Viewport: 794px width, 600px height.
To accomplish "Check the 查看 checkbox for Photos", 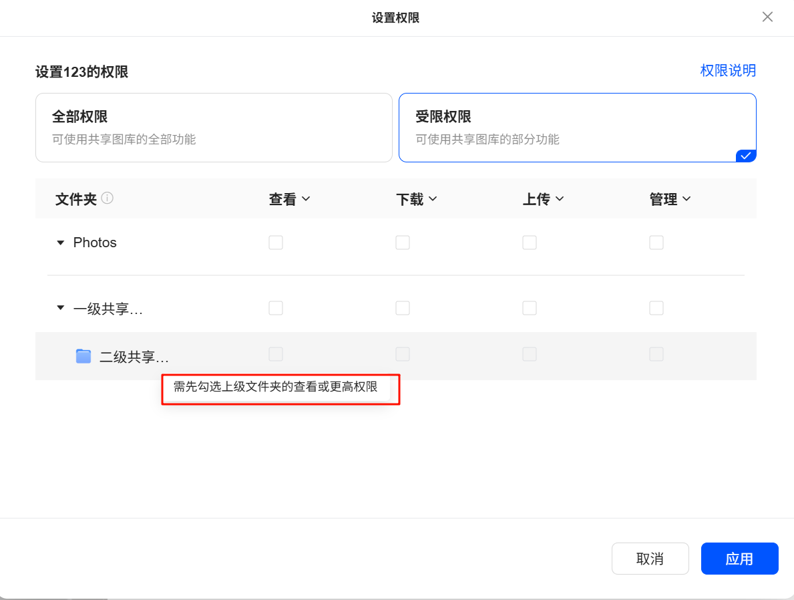I will coord(276,243).
